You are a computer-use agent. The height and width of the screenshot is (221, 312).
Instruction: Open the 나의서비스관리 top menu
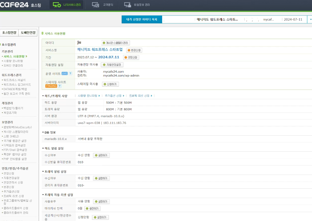click(x=67, y=5)
